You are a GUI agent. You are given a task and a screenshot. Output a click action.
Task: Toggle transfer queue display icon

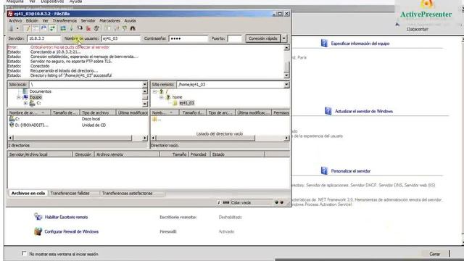[x=52, y=28]
